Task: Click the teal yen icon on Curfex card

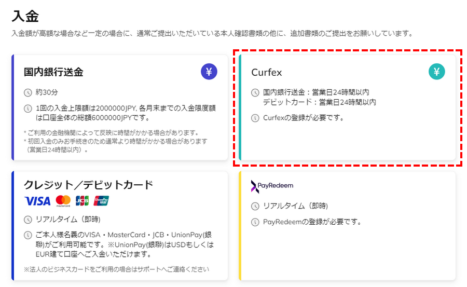Action: [x=436, y=72]
